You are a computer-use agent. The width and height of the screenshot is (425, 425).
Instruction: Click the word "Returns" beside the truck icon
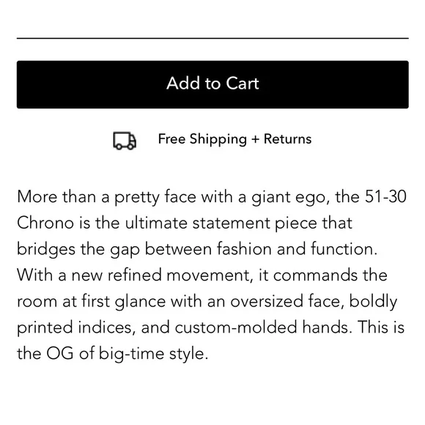point(287,139)
